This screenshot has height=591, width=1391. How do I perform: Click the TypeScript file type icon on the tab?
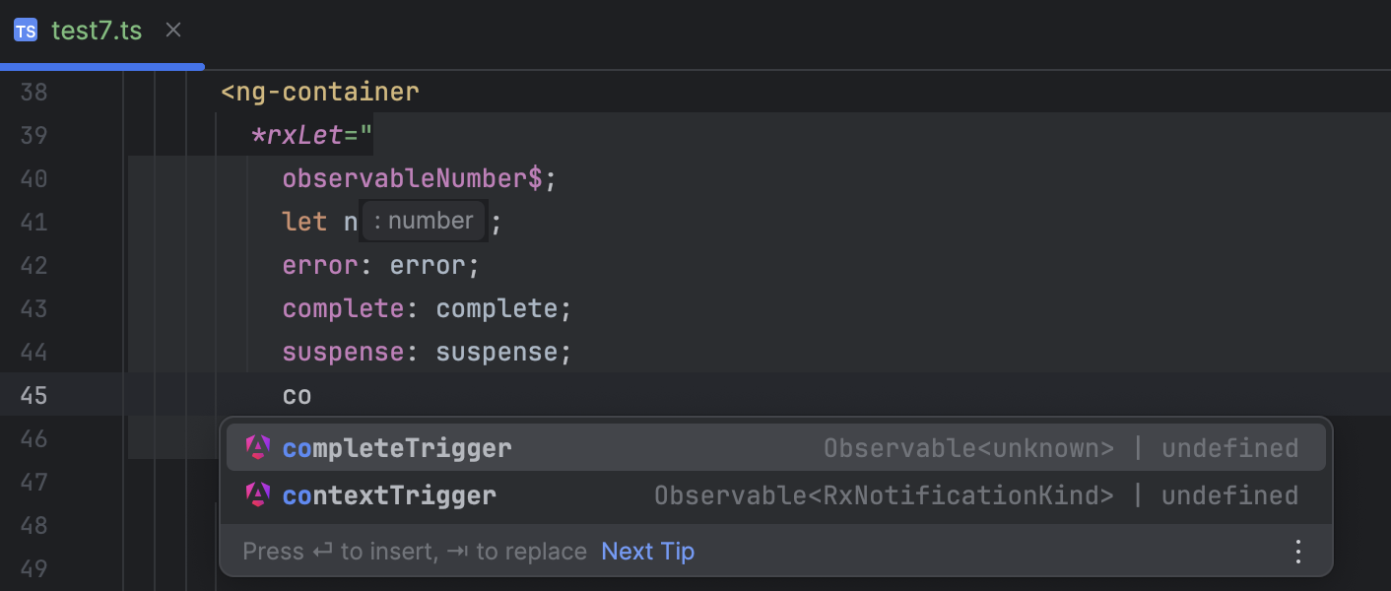tap(25, 30)
